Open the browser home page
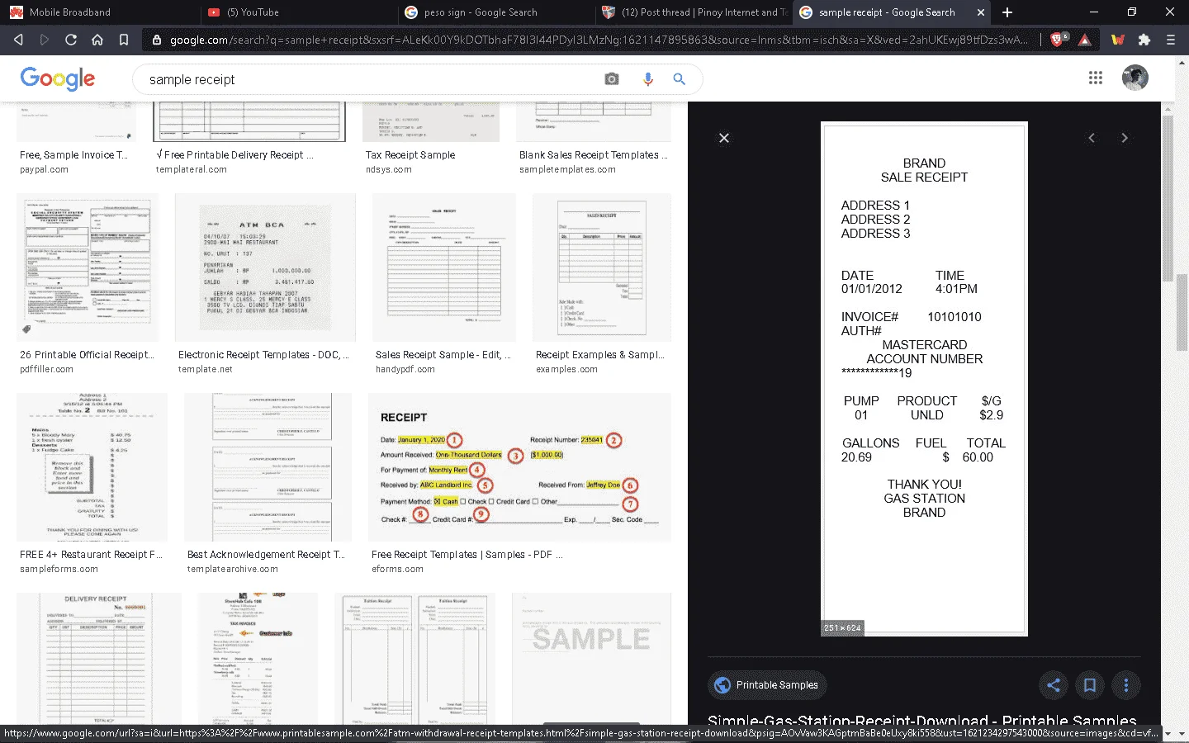 pyautogui.click(x=97, y=40)
